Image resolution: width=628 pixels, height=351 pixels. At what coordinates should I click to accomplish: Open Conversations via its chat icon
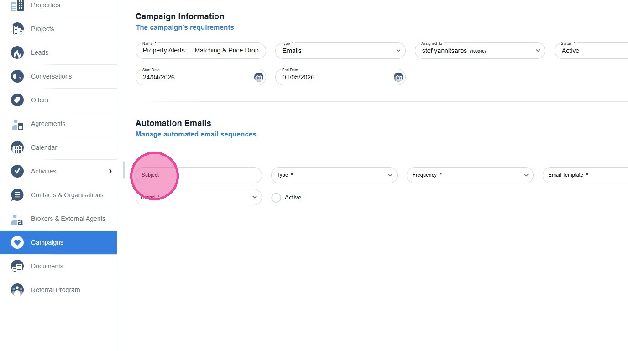17,76
